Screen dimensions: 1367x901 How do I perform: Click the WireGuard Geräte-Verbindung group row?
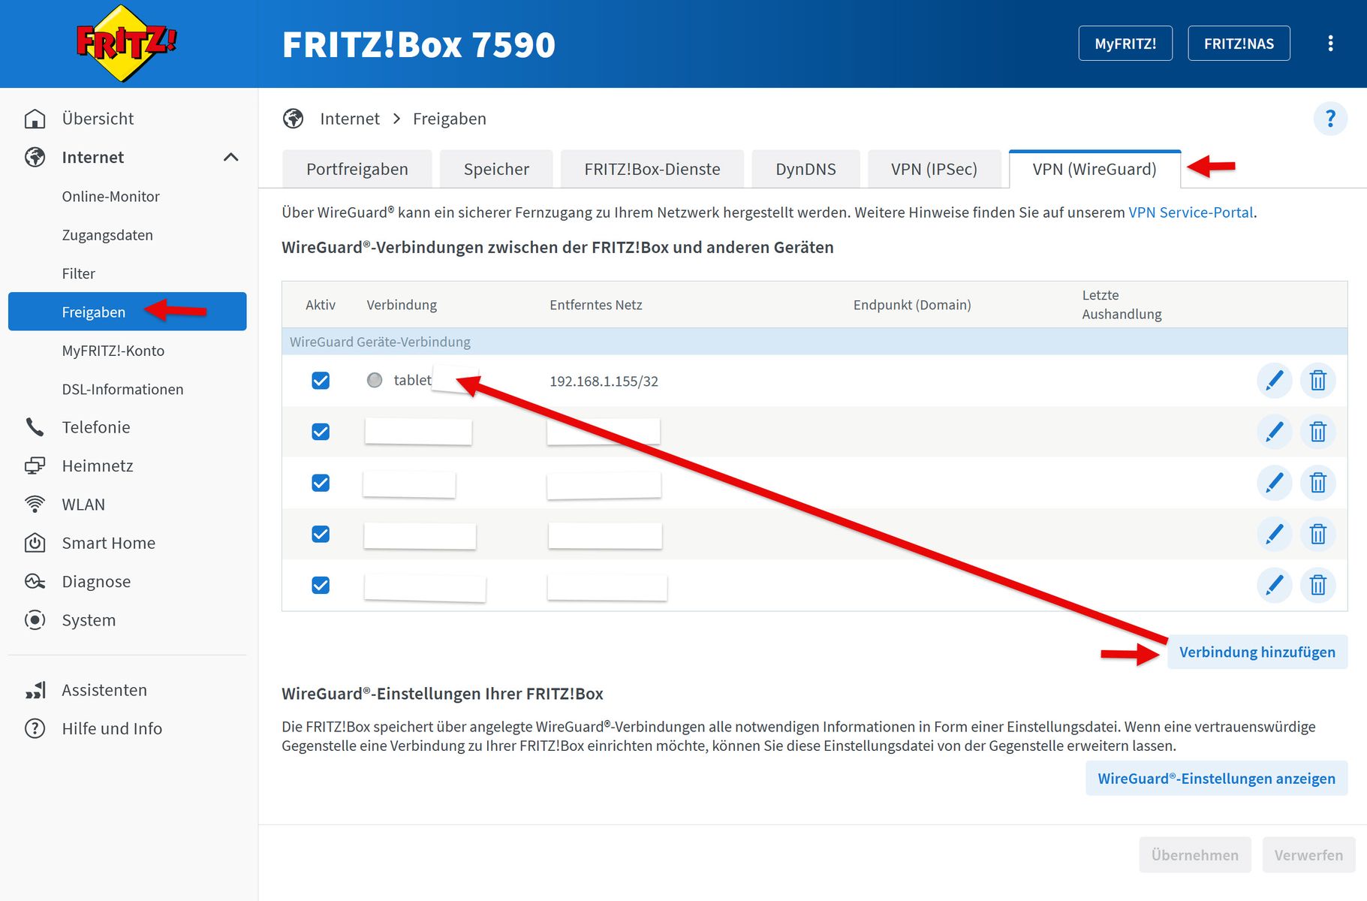point(814,342)
